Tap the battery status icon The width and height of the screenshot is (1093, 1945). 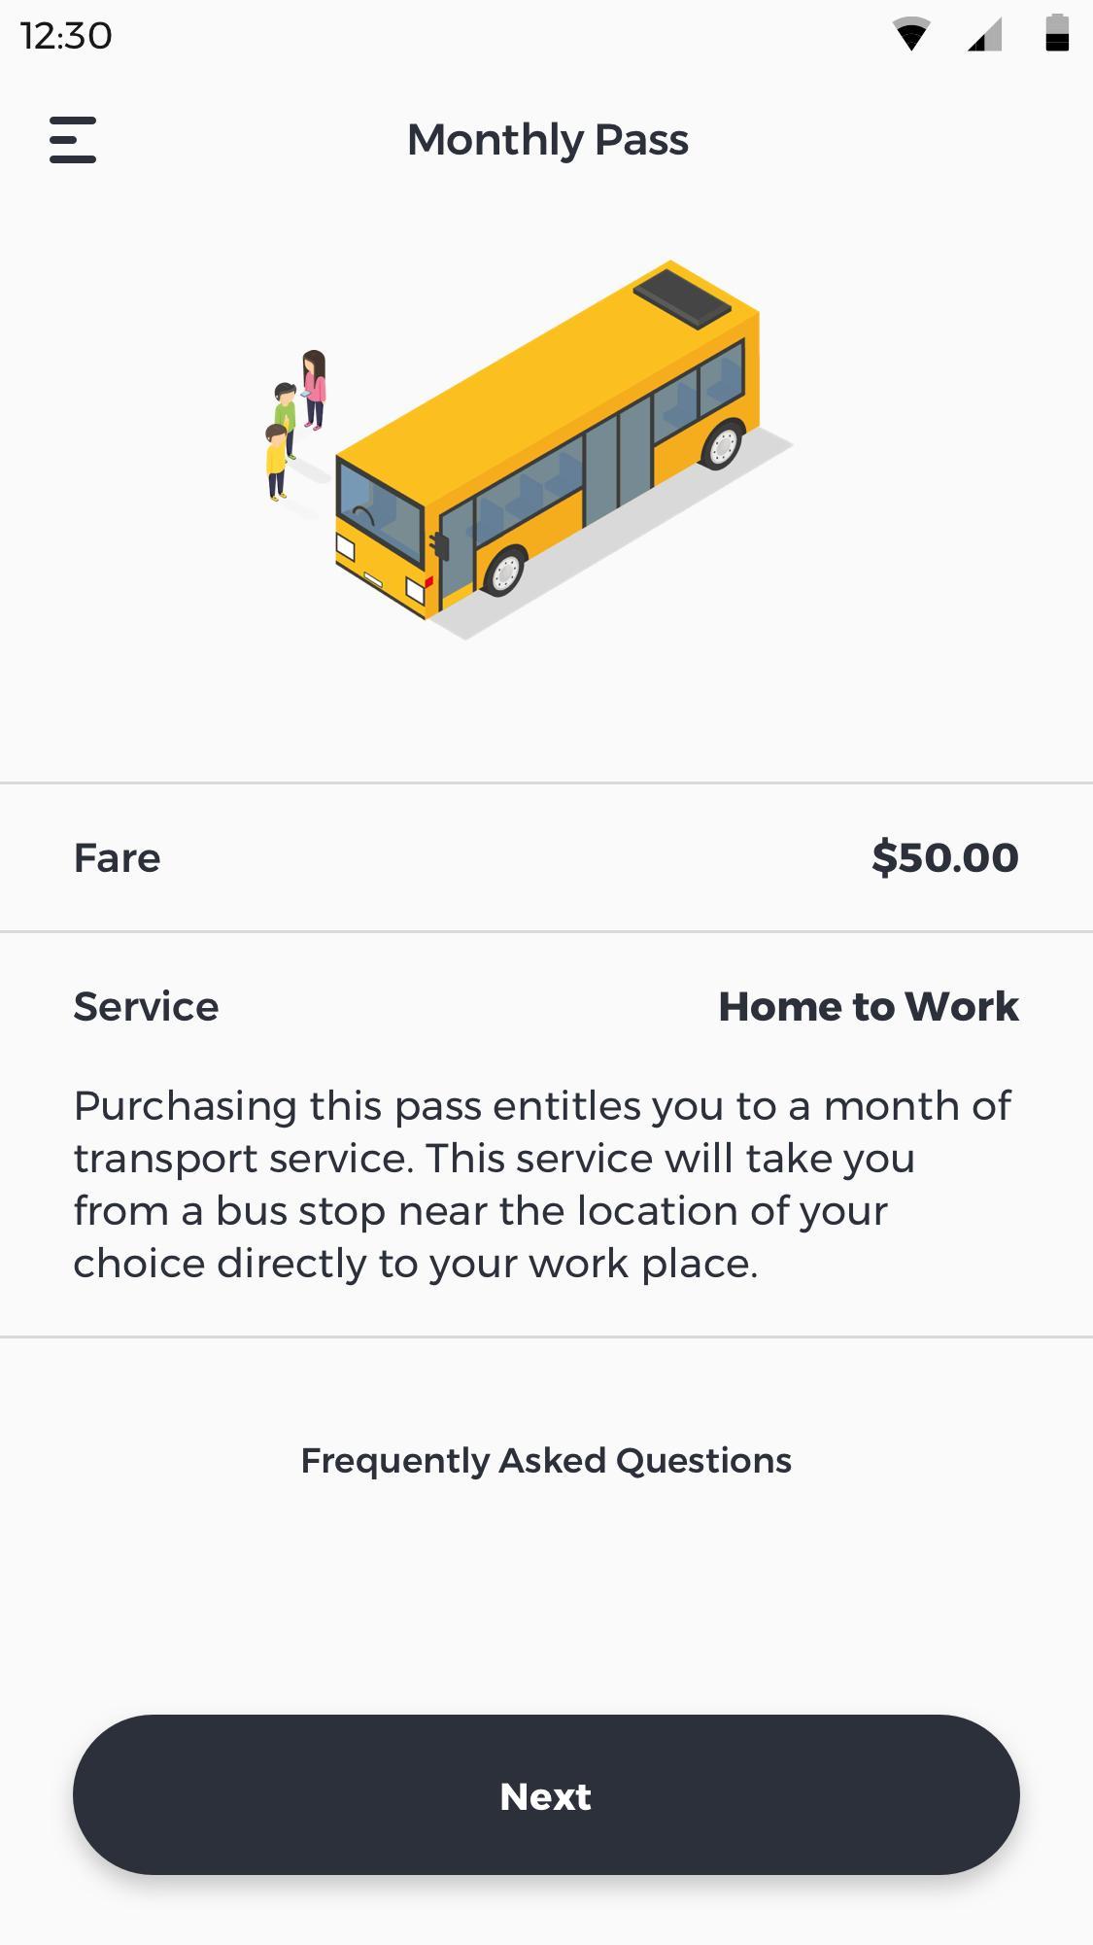click(x=1057, y=32)
